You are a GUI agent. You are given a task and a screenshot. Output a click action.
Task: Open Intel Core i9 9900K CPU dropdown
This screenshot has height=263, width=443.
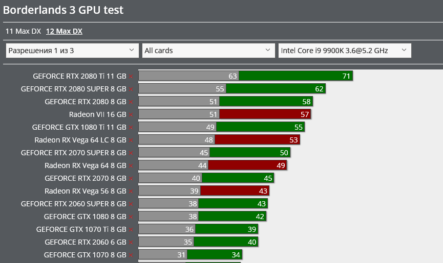(345, 51)
